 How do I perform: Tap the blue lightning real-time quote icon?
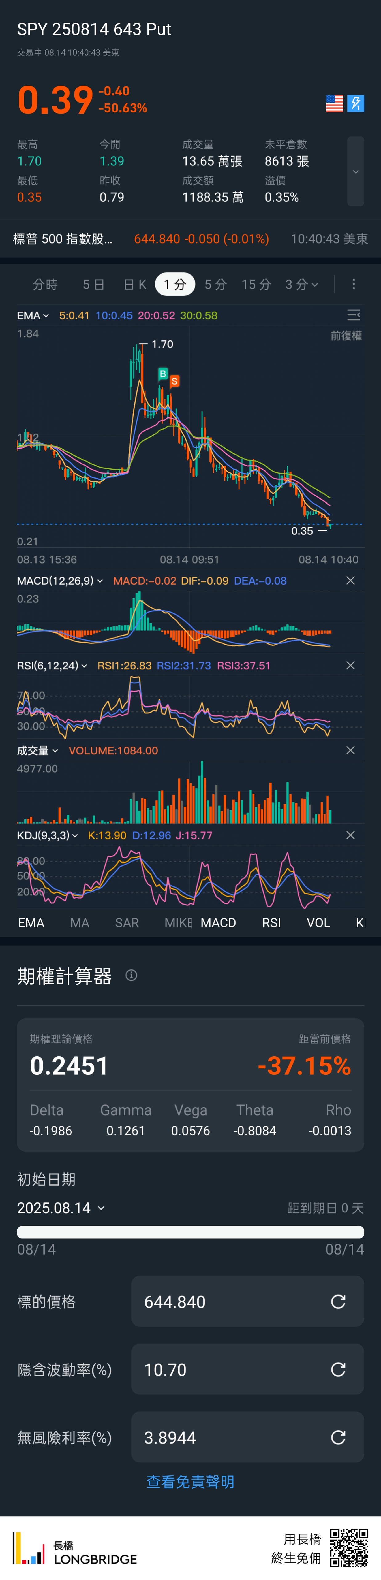[x=356, y=104]
